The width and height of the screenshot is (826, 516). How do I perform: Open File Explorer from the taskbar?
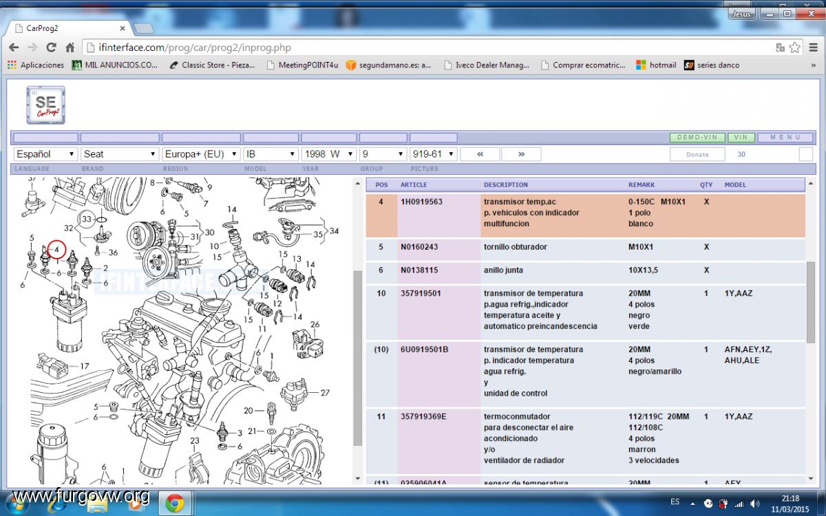pos(97,505)
